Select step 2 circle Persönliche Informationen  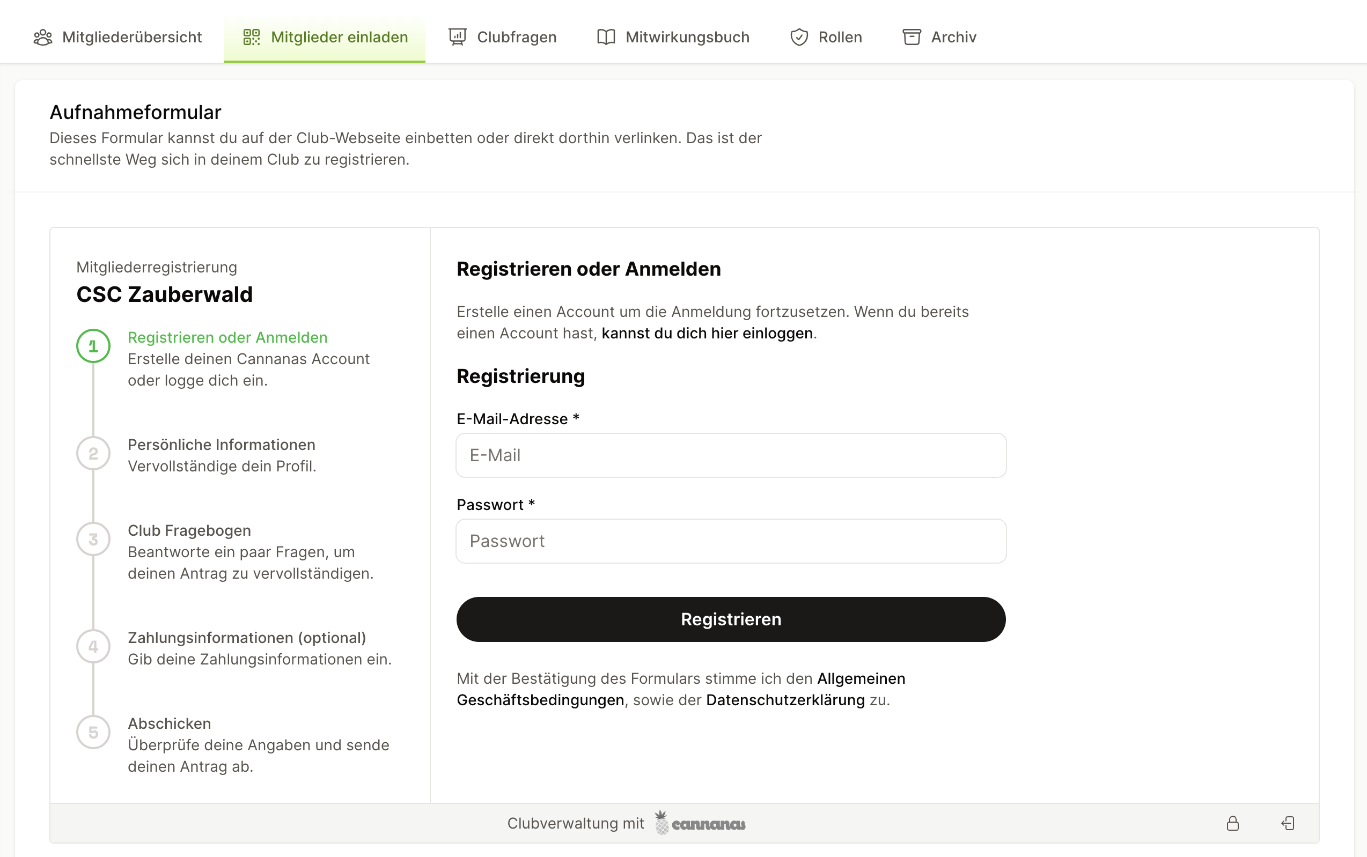(x=93, y=454)
